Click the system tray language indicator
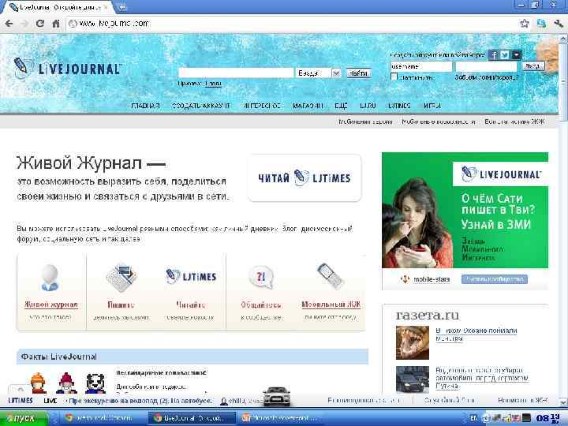The image size is (568, 426). pos(473,418)
